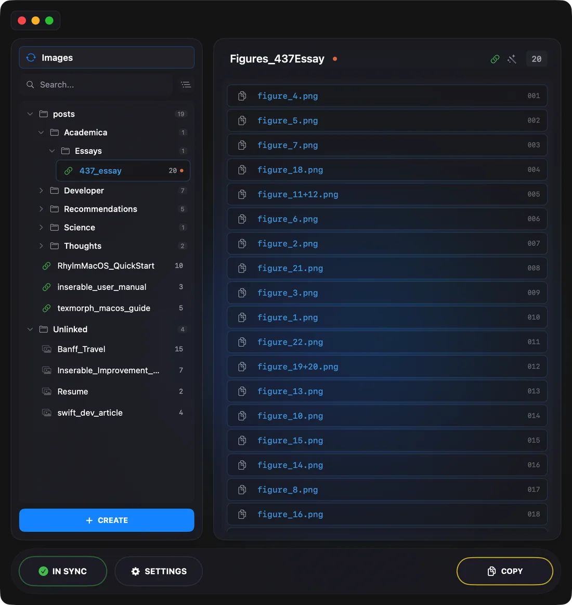Click copy icon beside figure_11+12.png
Screen dimensions: 572x605
coord(242,194)
